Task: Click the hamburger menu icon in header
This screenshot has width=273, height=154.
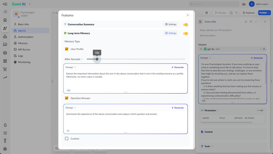Action: pos(5,4)
